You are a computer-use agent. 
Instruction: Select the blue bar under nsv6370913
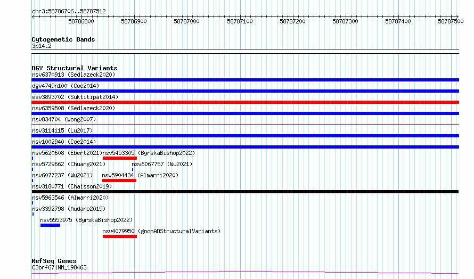pos(245,80)
